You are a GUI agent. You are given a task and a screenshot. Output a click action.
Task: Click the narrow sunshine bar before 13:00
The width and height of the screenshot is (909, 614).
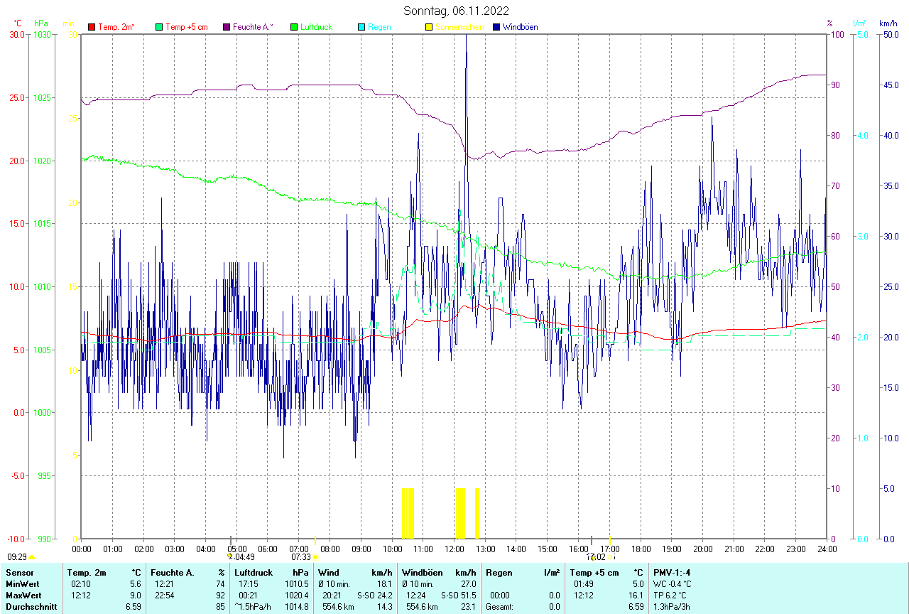[477, 513]
